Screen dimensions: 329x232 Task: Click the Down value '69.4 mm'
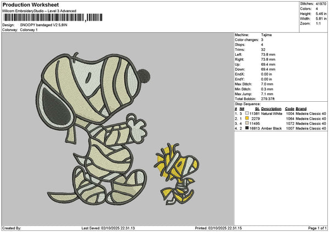tap(268, 69)
